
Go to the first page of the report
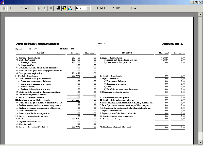point(5,8)
